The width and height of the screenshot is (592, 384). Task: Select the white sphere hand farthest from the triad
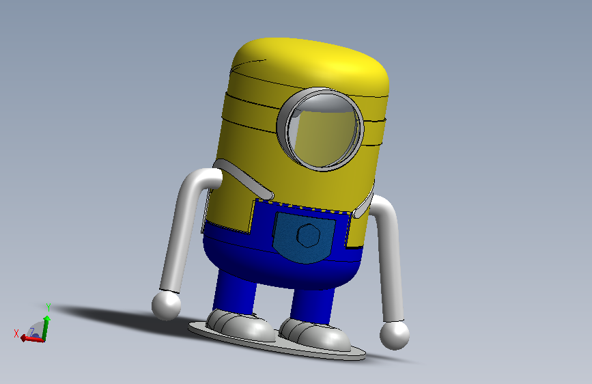coord(395,335)
